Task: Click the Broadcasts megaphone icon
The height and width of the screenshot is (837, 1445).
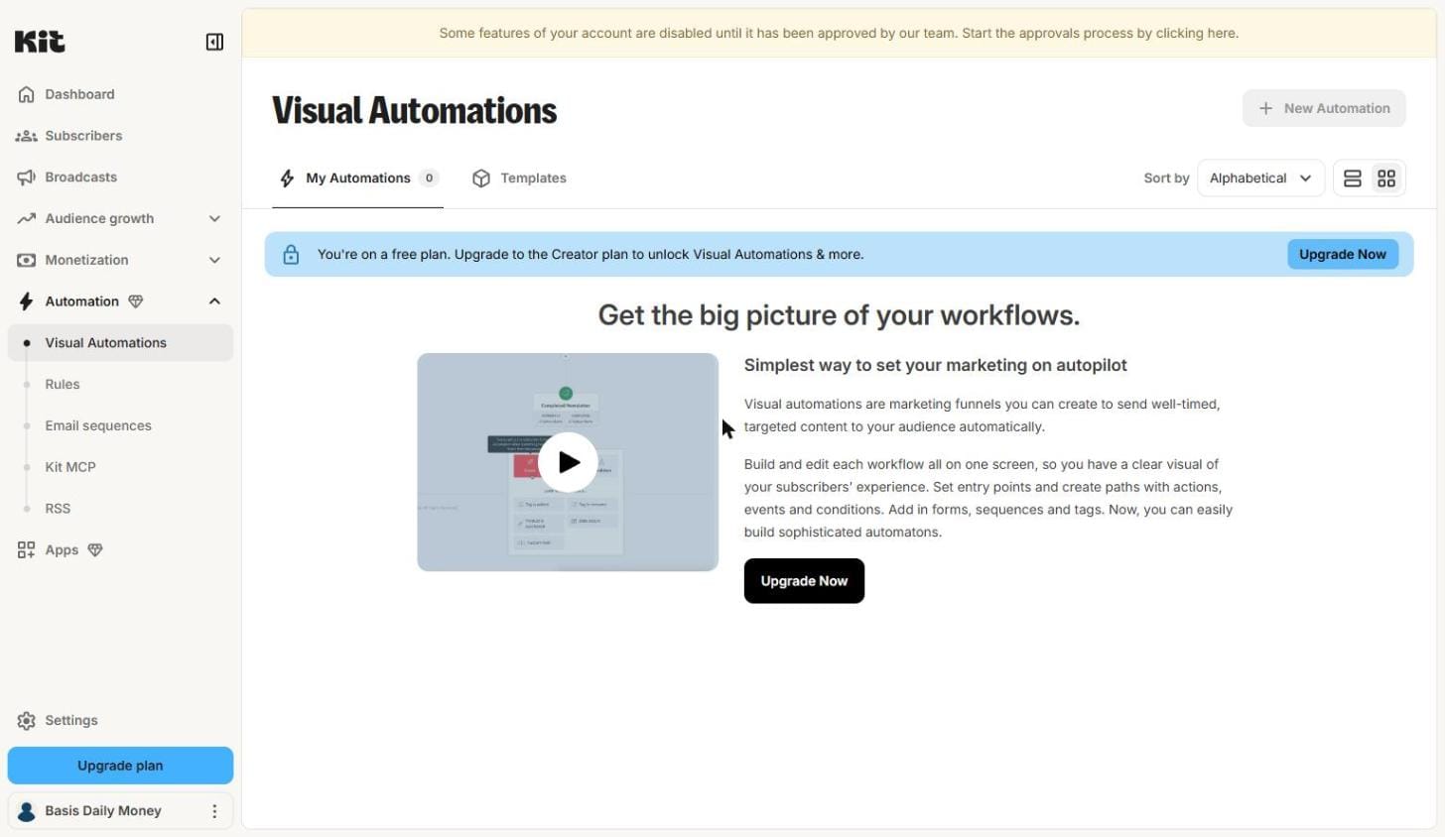Action: point(27,178)
